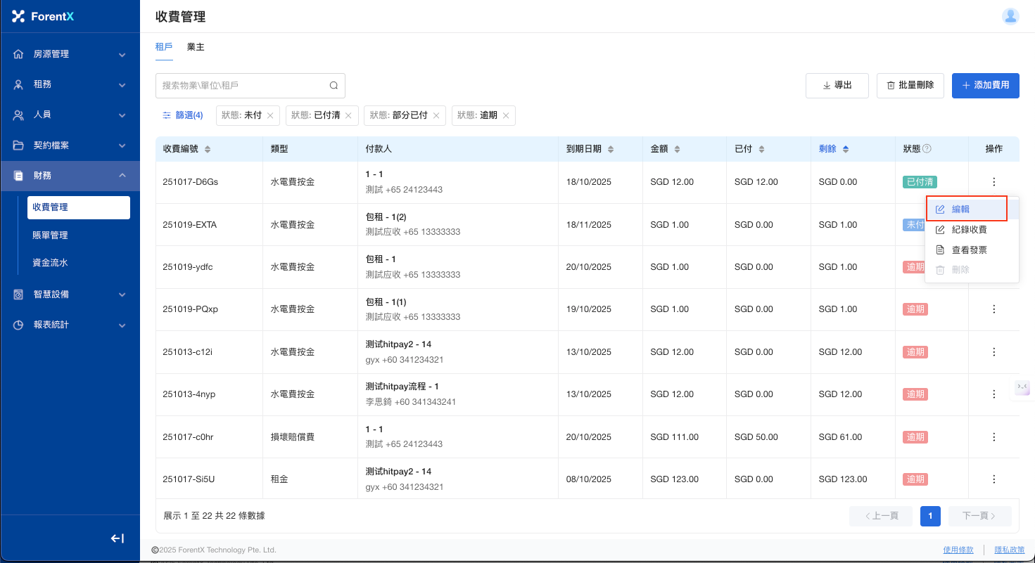Click the ForentX logo

(x=43, y=16)
